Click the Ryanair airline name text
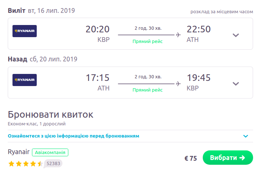The height and width of the screenshot is (171, 263). click(x=18, y=152)
